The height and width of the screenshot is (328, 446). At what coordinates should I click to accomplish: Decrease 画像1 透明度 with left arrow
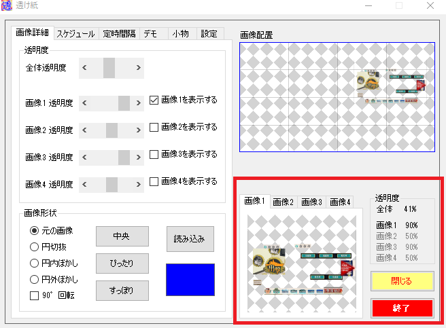84,103
